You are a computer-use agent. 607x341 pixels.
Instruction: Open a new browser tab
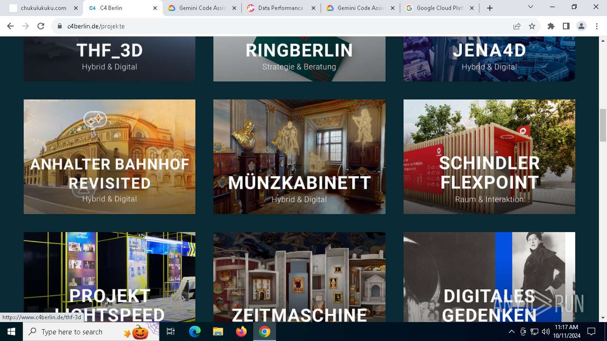[490, 8]
